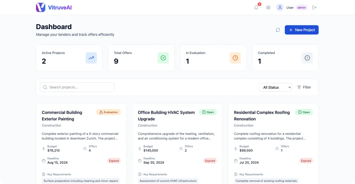This screenshot has width=355, height=184.
Task: Click the $89,500 budget value
Action: [246, 151]
